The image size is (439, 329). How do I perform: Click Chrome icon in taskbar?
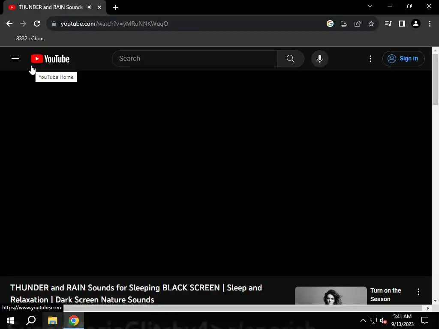point(74,320)
